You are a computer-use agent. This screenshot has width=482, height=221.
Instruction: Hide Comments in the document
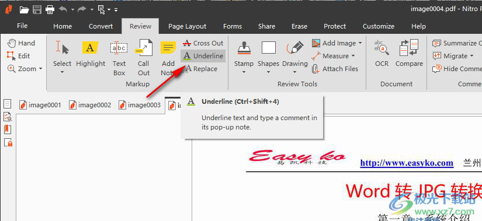point(457,69)
